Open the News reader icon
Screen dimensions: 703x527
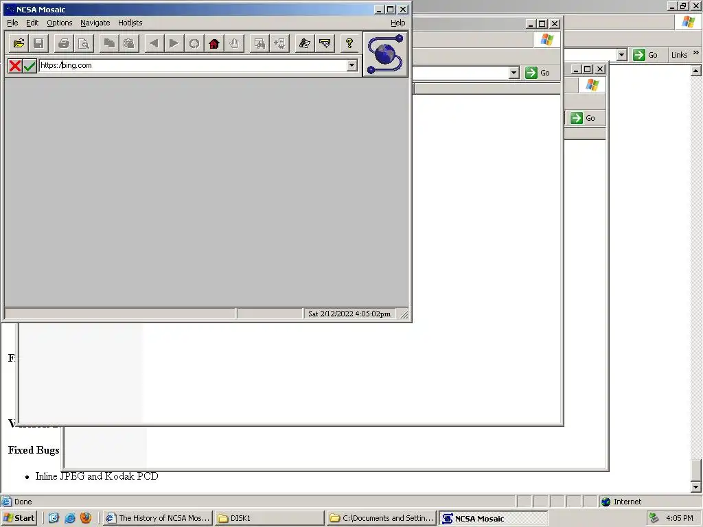pos(305,43)
